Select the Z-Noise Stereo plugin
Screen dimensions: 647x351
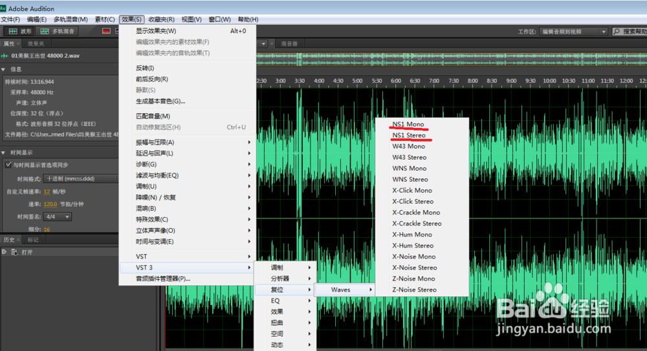422,290
